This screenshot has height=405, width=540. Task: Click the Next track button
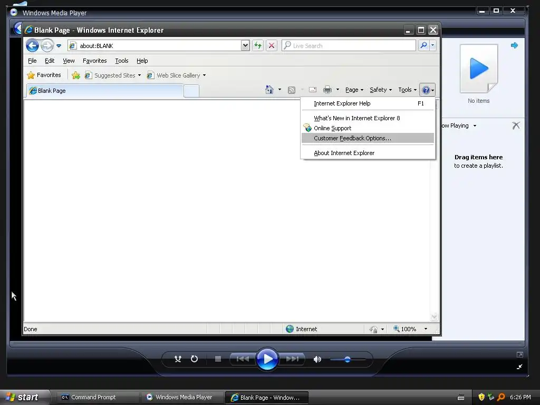[292, 359]
